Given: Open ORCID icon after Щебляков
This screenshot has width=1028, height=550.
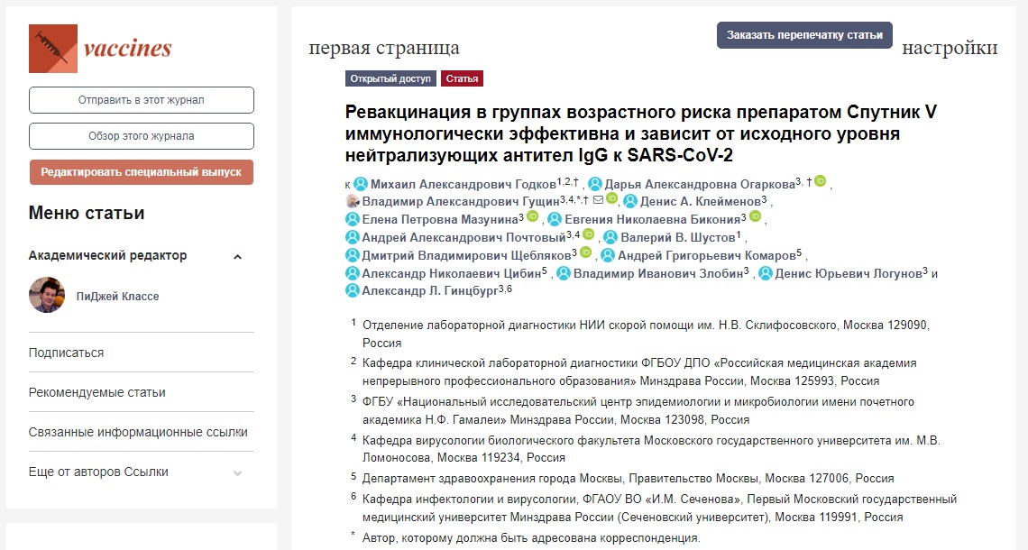Looking at the screenshot, I should point(585,252).
